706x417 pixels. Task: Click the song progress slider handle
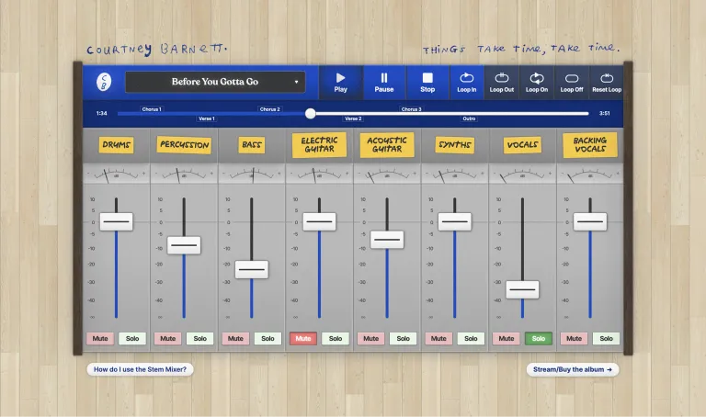click(310, 113)
